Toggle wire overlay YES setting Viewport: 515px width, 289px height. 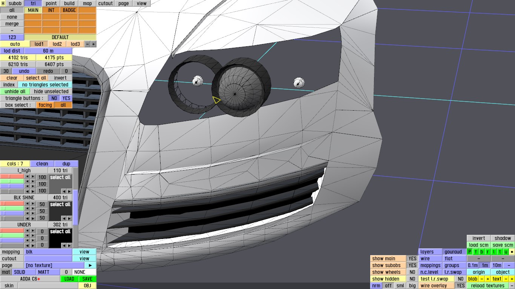460,286
